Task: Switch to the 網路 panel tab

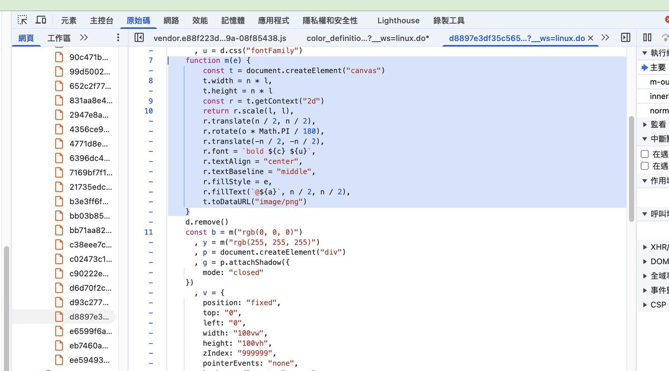Action: tap(171, 21)
